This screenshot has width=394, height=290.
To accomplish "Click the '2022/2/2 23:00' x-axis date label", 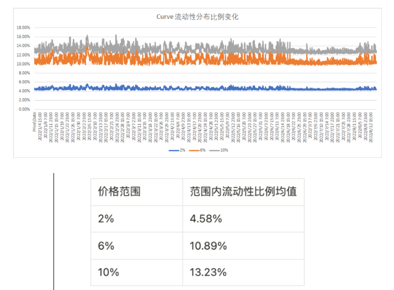I will pyautogui.click(x=84, y=126).
